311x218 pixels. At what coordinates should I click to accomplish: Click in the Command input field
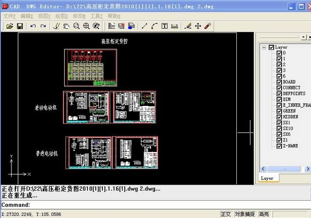[x=155, y=205]
